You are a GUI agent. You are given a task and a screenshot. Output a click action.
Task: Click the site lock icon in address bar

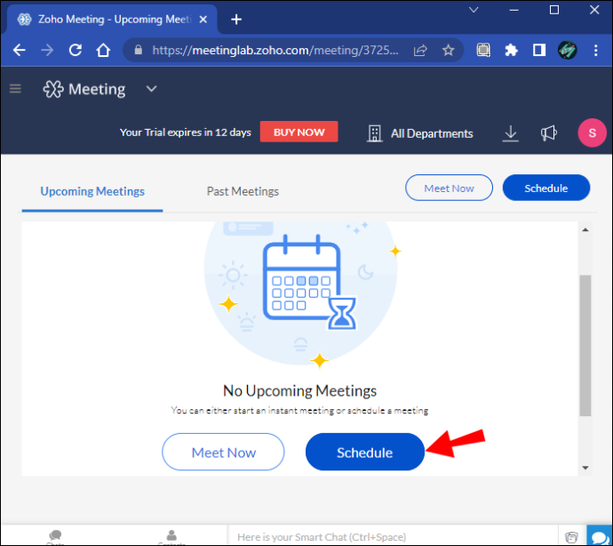pos(138,50)
